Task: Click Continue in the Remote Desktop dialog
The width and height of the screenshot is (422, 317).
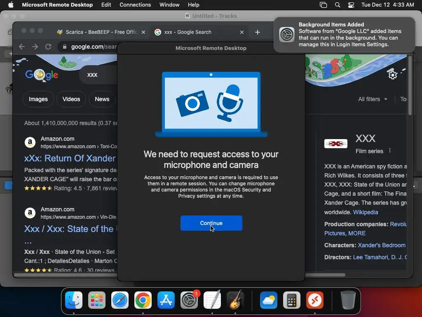Action: click(211, 223)
